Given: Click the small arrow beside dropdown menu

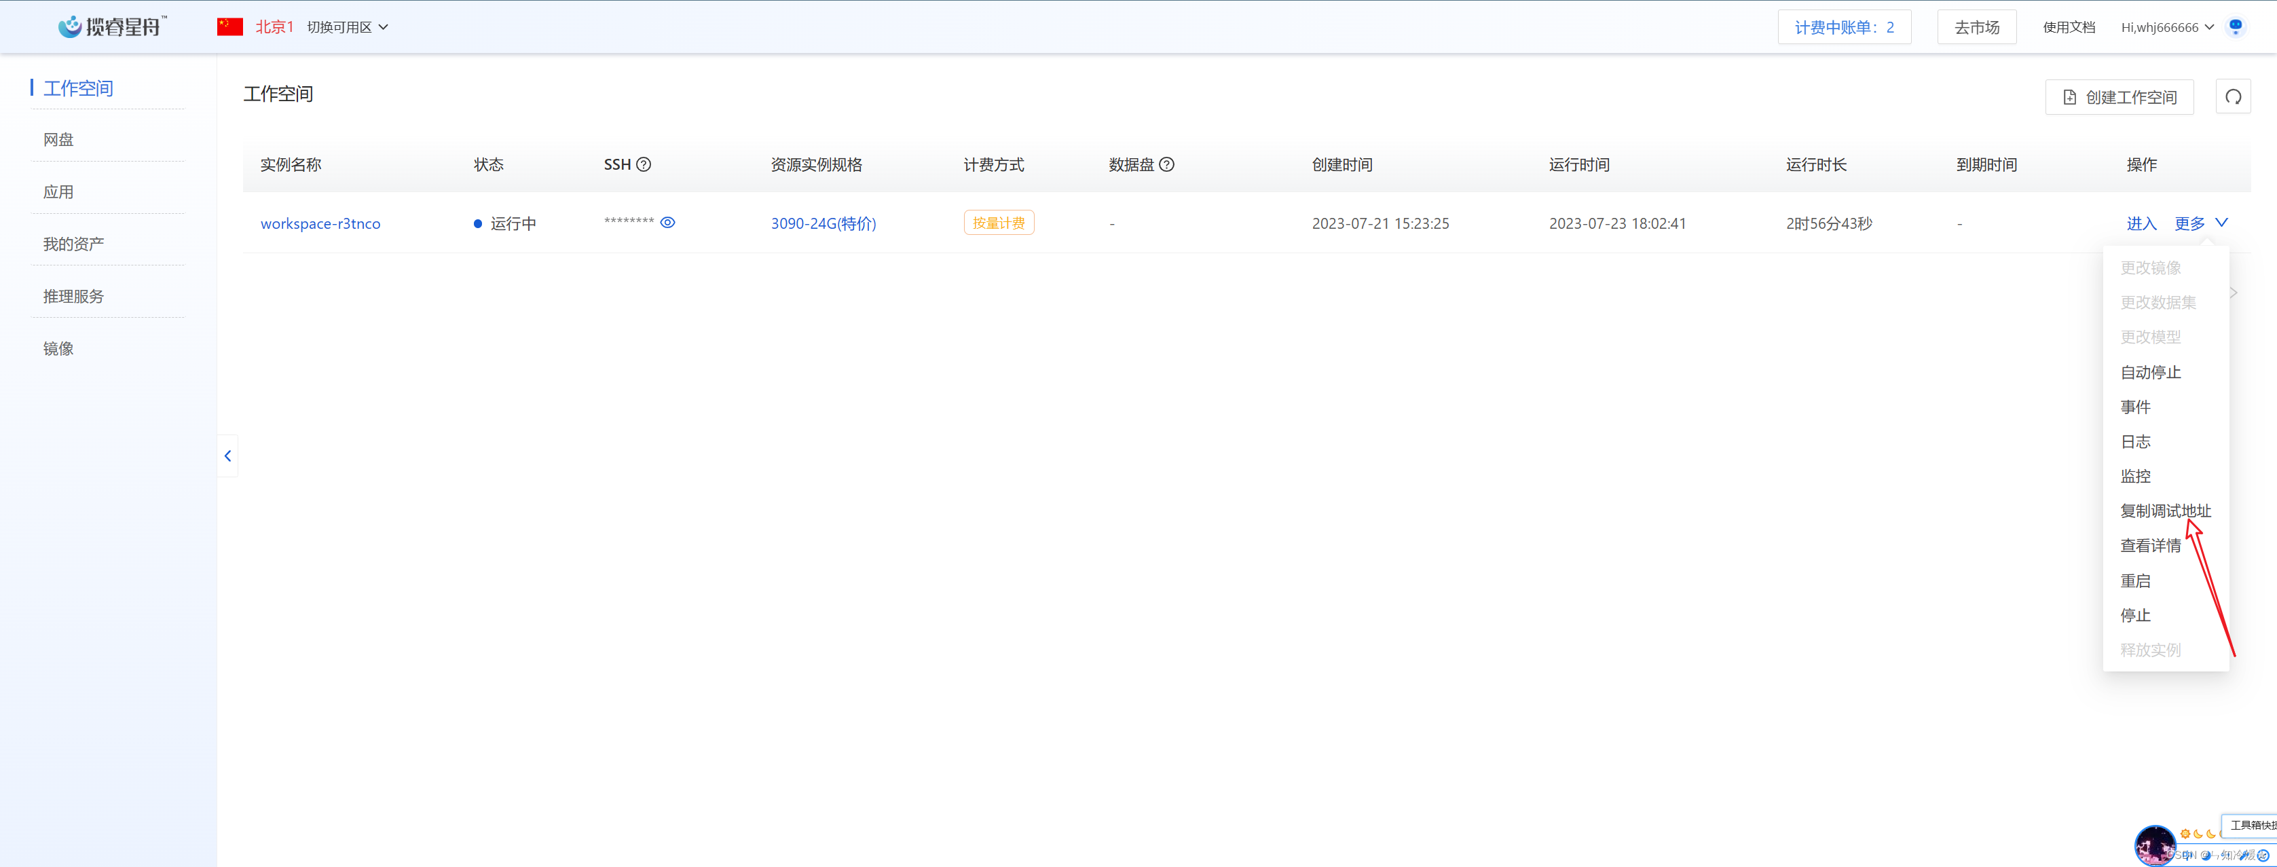Looking at the screenshot, I should click(x=2234, y=293).
